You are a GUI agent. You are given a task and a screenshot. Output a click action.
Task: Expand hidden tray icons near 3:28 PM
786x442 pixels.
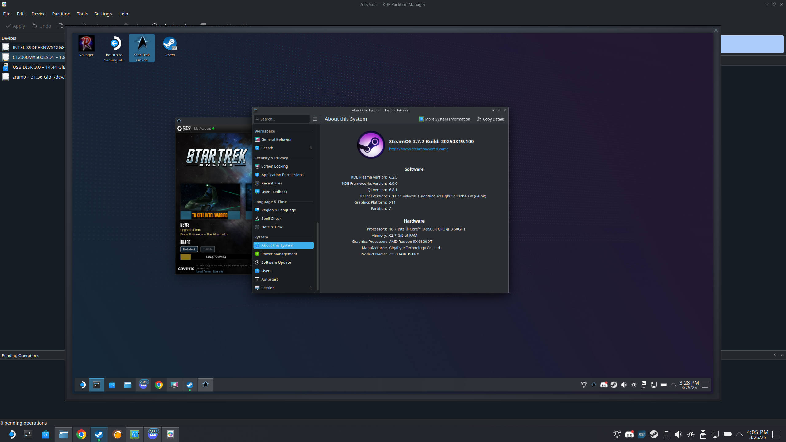(673, 385)
